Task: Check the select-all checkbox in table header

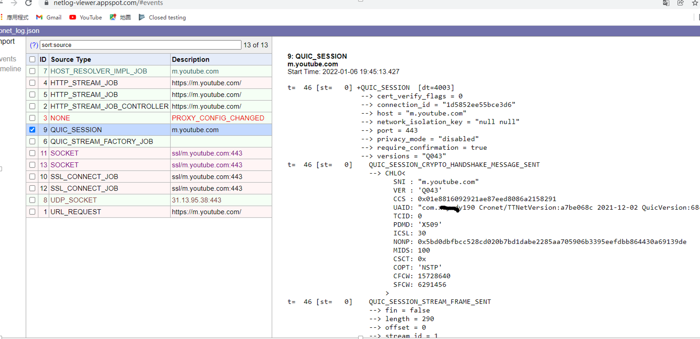Action: (x=32, y=59)
